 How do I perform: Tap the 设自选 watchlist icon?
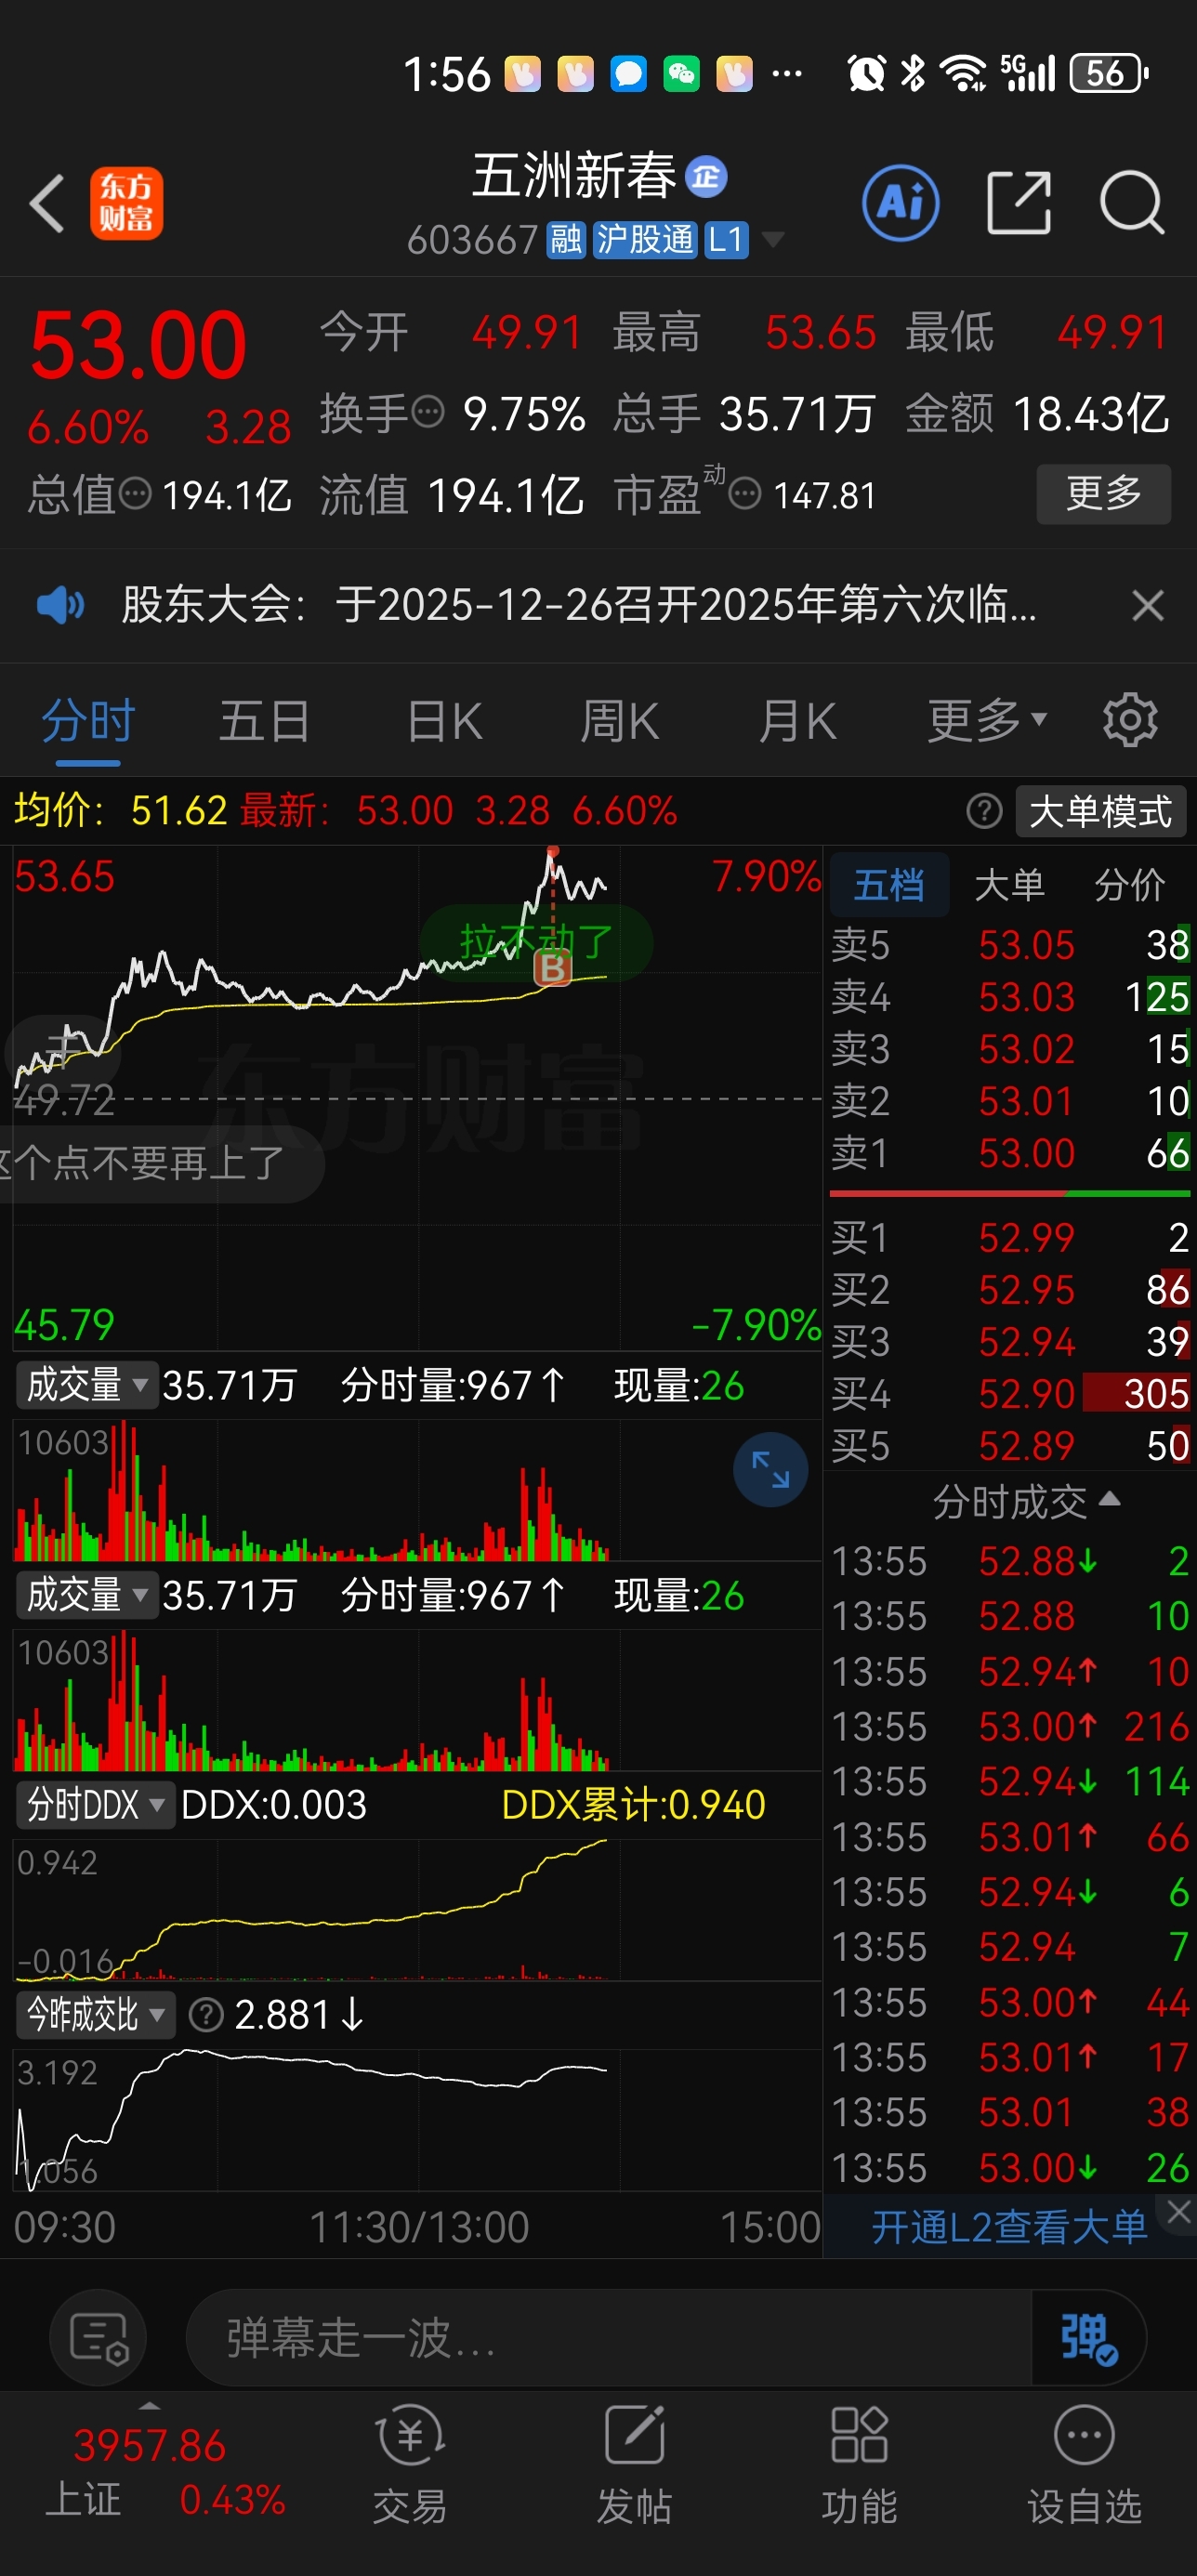coord(1084,2465)
